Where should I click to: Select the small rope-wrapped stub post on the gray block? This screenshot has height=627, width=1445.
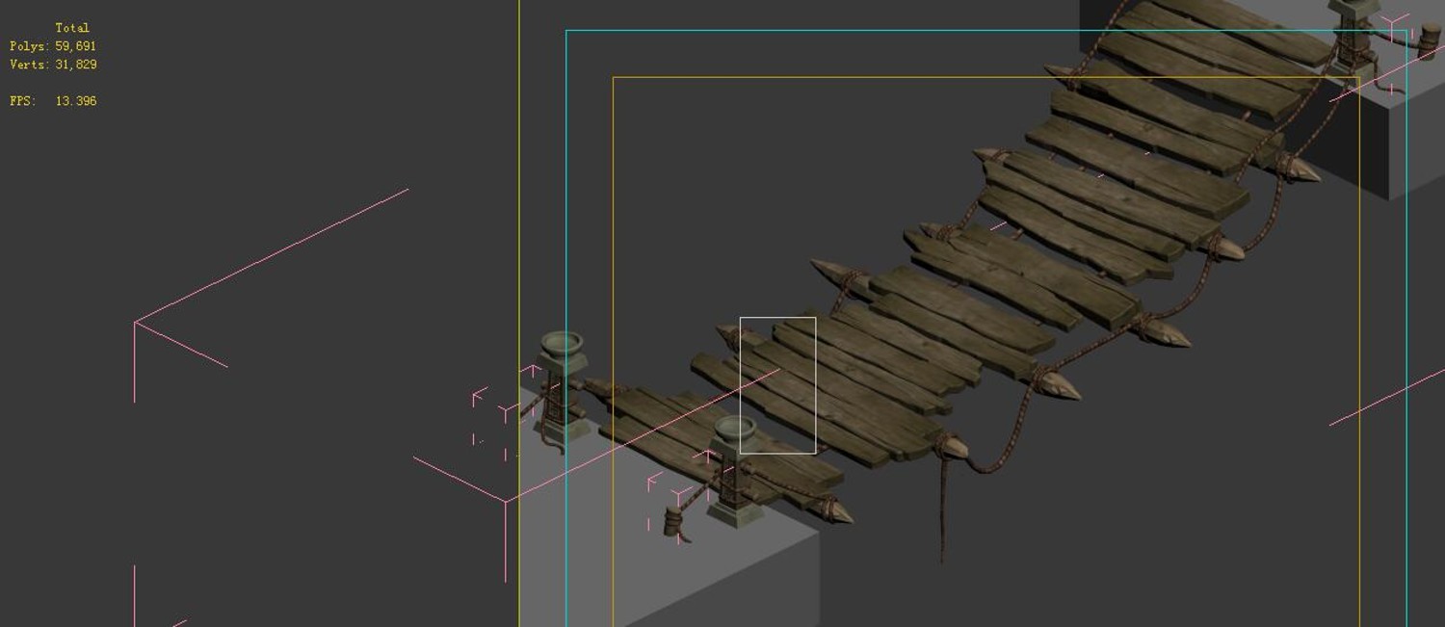[x=672, y=522]
